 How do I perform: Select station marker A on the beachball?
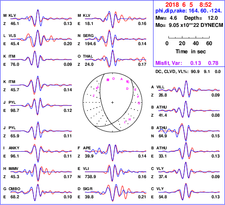121,79
